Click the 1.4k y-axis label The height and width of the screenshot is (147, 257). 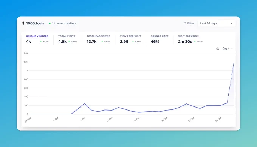pos(26,53)
